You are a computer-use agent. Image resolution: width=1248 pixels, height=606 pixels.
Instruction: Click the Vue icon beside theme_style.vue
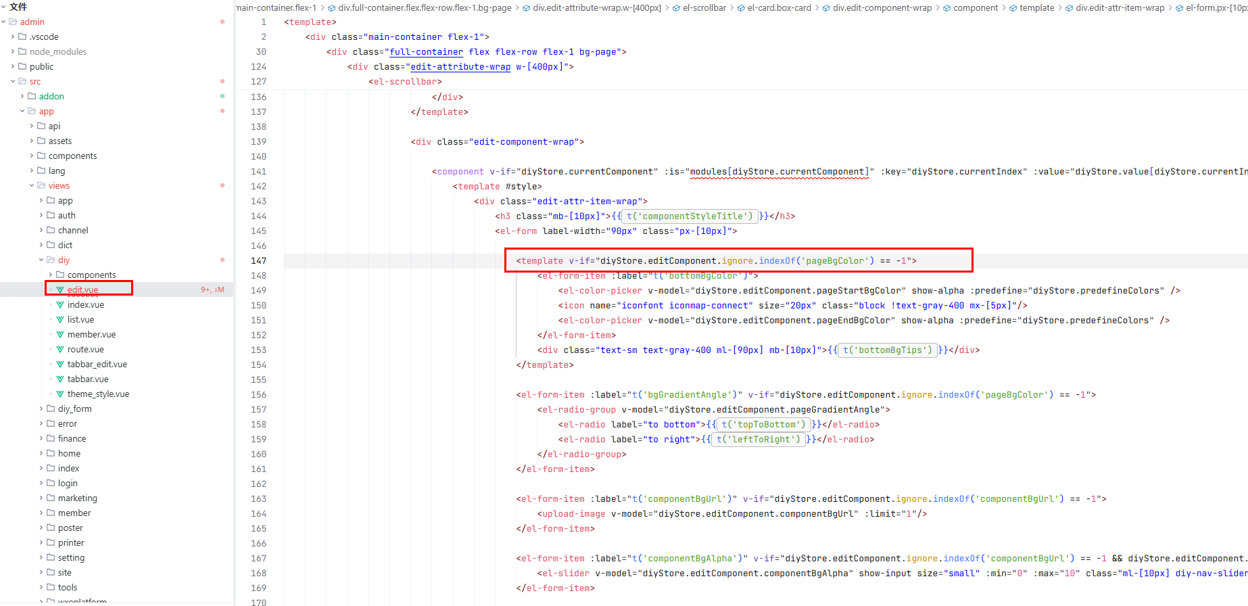click(60, 394)
